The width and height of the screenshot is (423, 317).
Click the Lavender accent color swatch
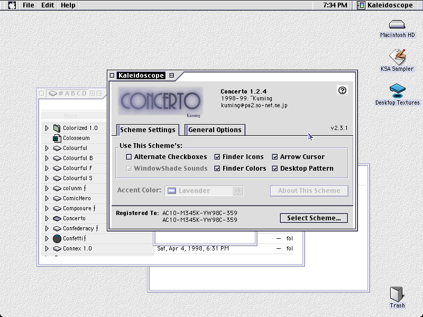[x=172, y=191]
